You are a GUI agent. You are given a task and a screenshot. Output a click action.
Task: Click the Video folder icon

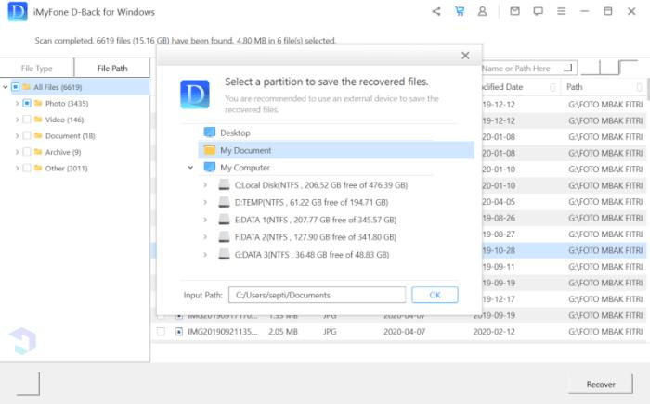click(x=38, y=120)
